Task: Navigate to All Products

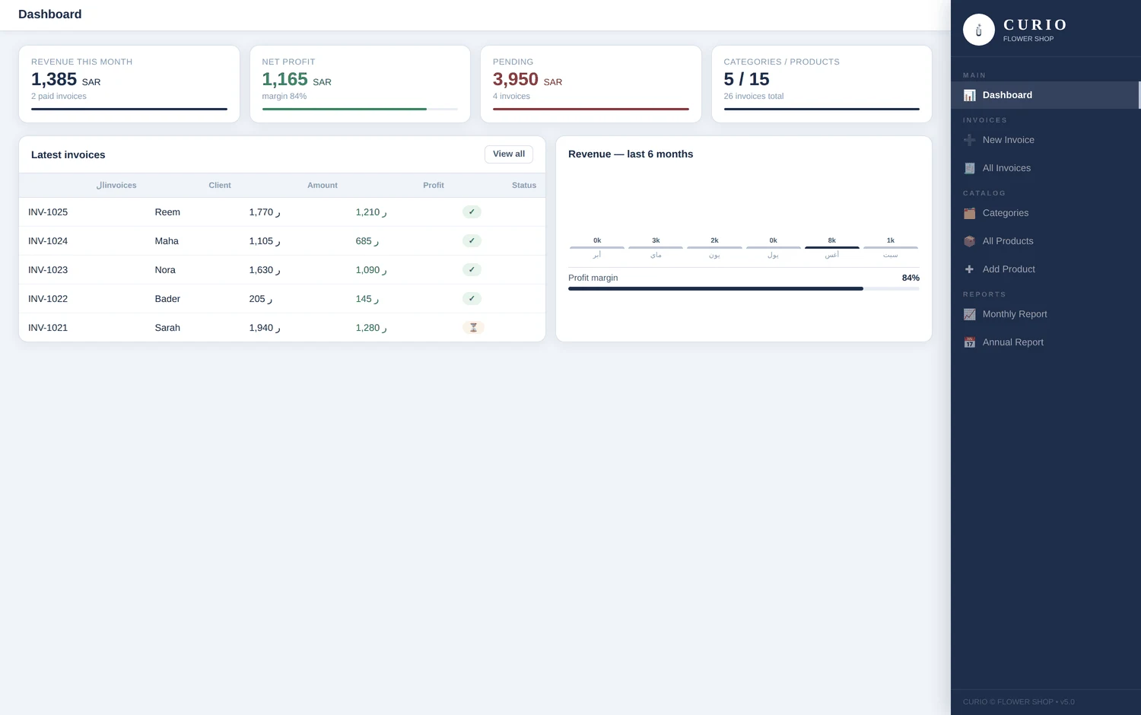Action: (x=1046, y=241)
